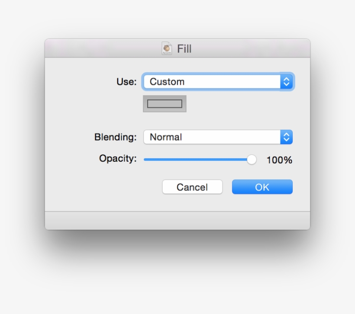Click the Blending: label
This screenshot has width=355, height=314.
tap(115, 137)
